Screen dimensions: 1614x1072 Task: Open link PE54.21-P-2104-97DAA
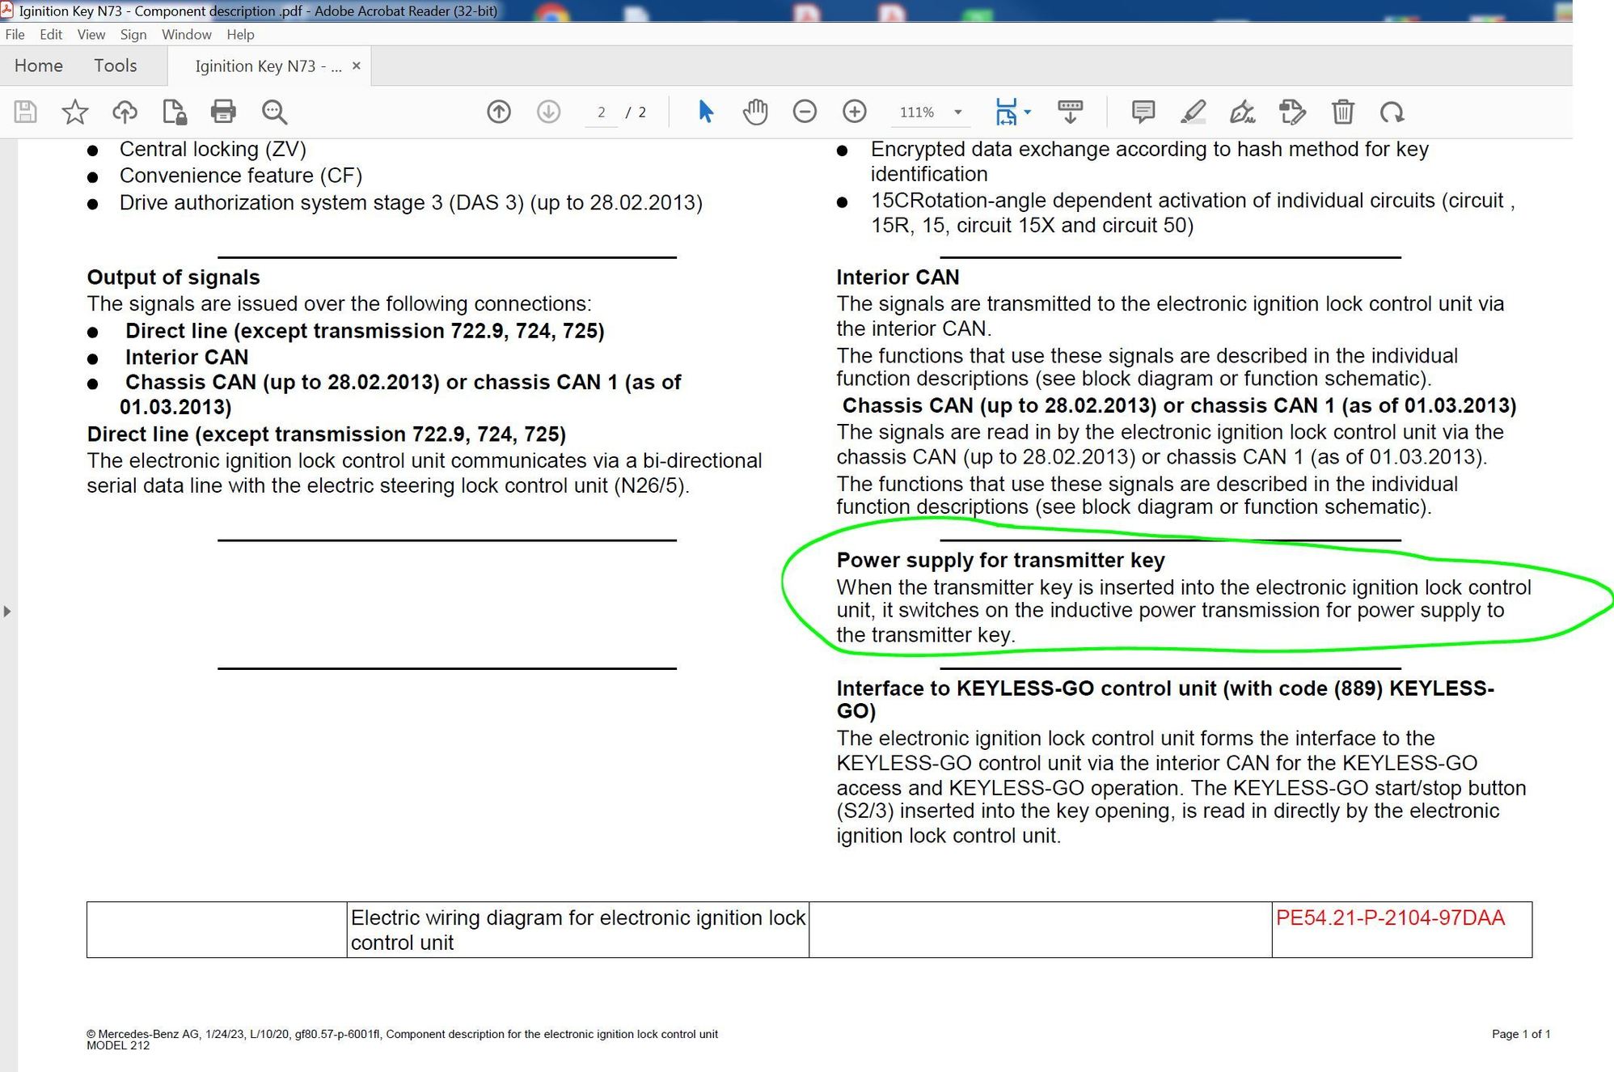[x=1390, y=917]
